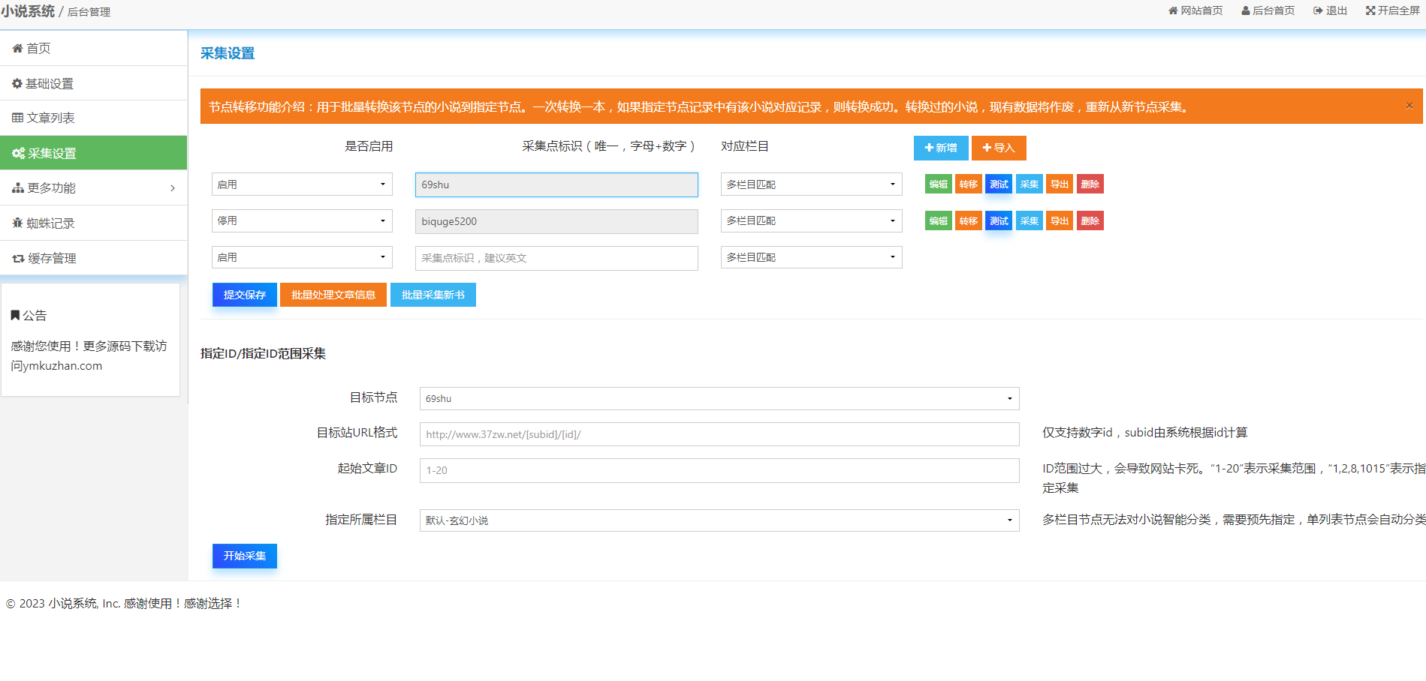
Task: Open 首页 in the sidebar
Action: coord(93,48)
